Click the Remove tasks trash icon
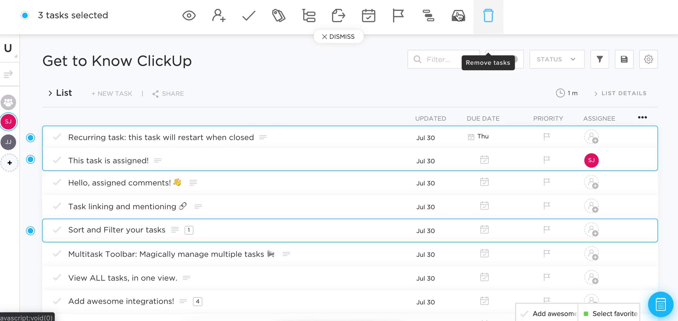Screen dimensions: 678x321 488,16
